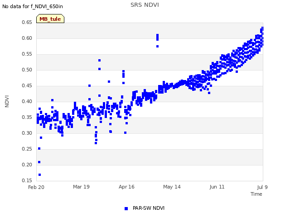Click the 'No data for f_NDVI_650in' message

click(x=33, y=6)
